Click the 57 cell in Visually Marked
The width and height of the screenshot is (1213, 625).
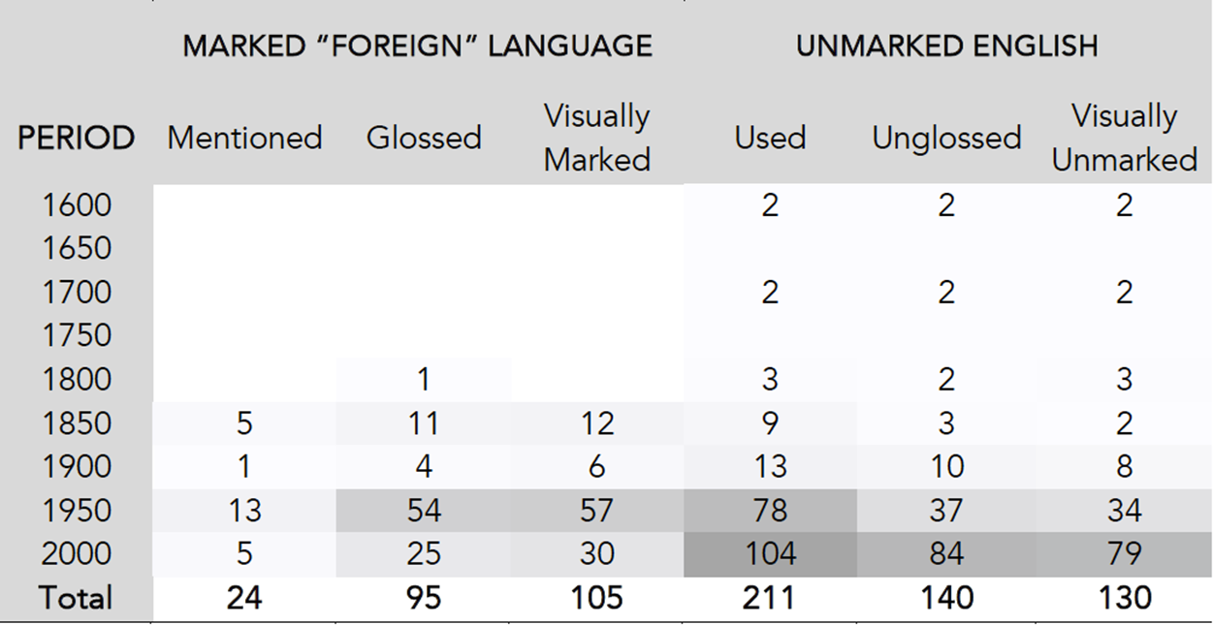coord(596,511)
